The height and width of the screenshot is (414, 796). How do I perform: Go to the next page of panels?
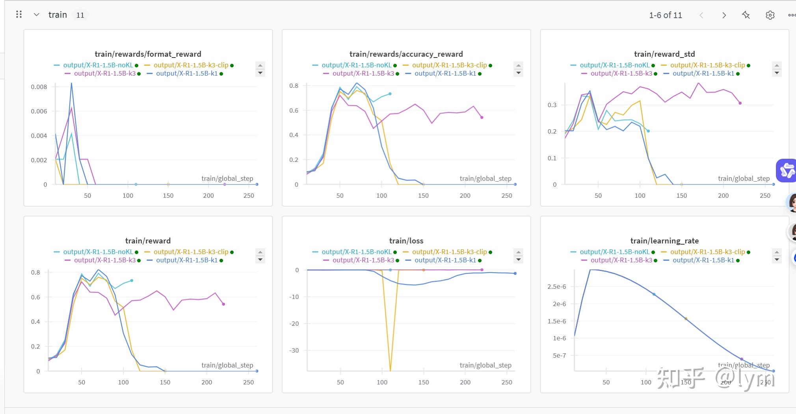pos(724,15)
